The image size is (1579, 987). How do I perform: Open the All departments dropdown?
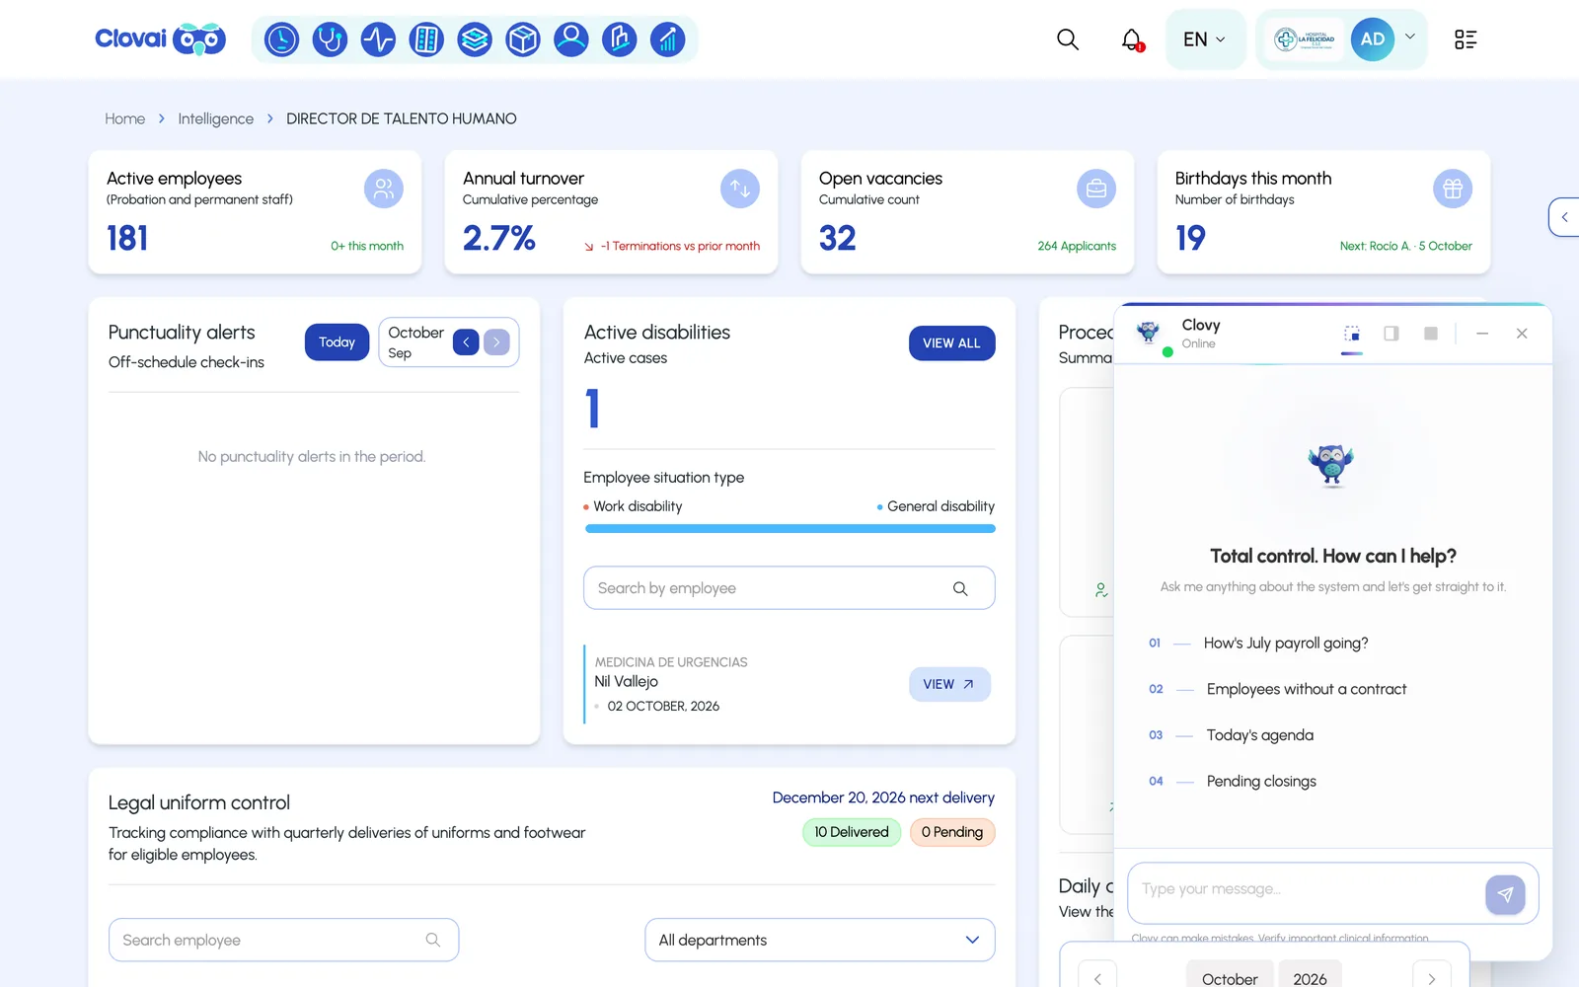point(820,940)
